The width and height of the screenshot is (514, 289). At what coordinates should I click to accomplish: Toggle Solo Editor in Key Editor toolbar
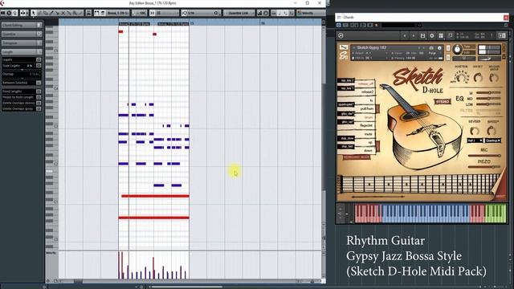3,13
